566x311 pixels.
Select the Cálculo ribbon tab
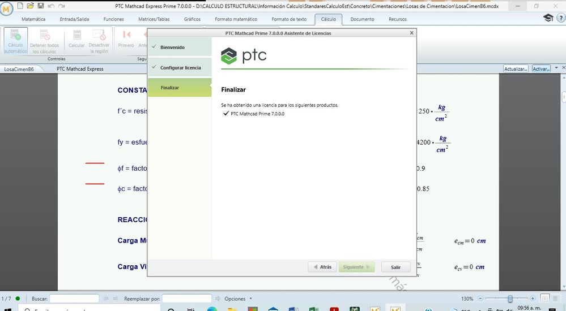329,19
